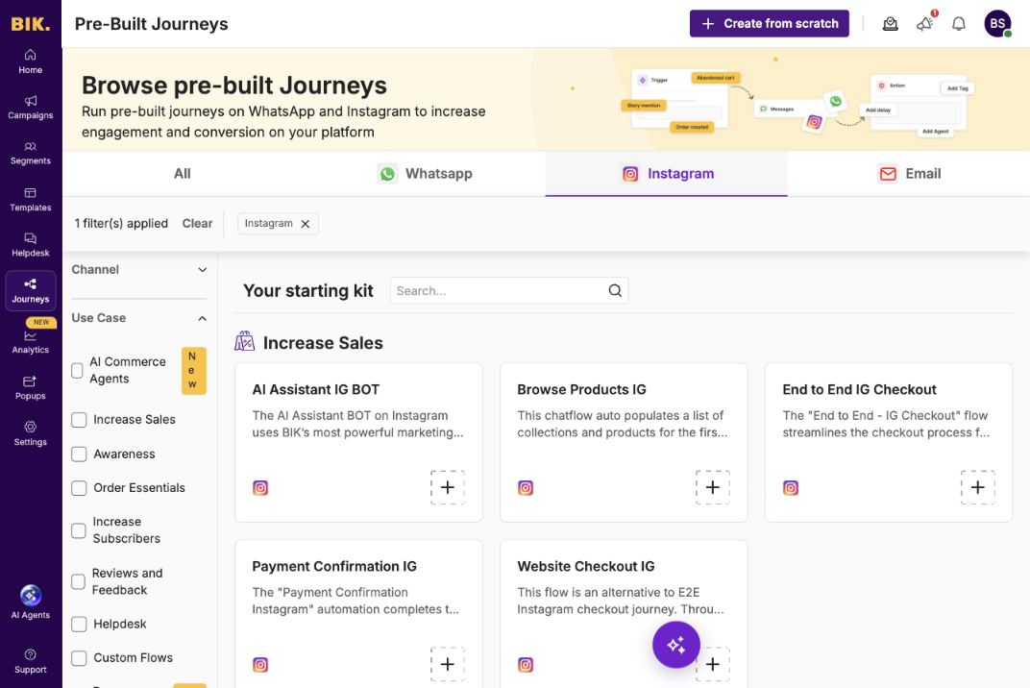Select Journeys in the sidebar
Screen dimensions: 1030x688
(30, 290)
